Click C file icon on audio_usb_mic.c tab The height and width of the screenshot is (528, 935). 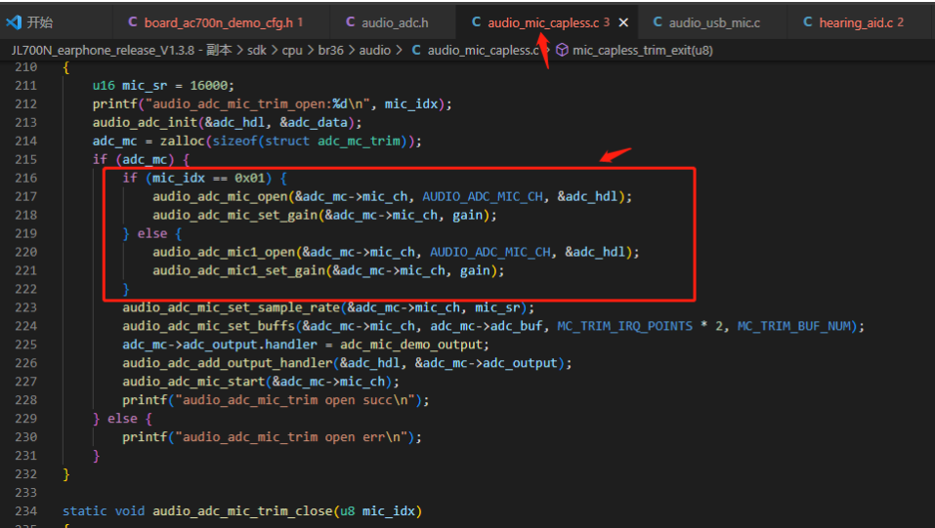[x=658, y=22]
